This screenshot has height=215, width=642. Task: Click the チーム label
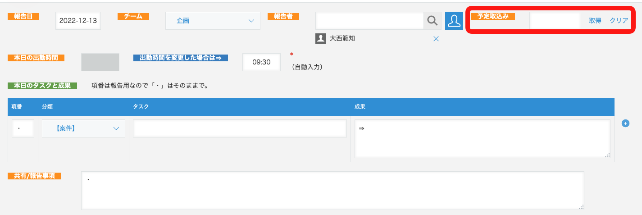point(133,16)
